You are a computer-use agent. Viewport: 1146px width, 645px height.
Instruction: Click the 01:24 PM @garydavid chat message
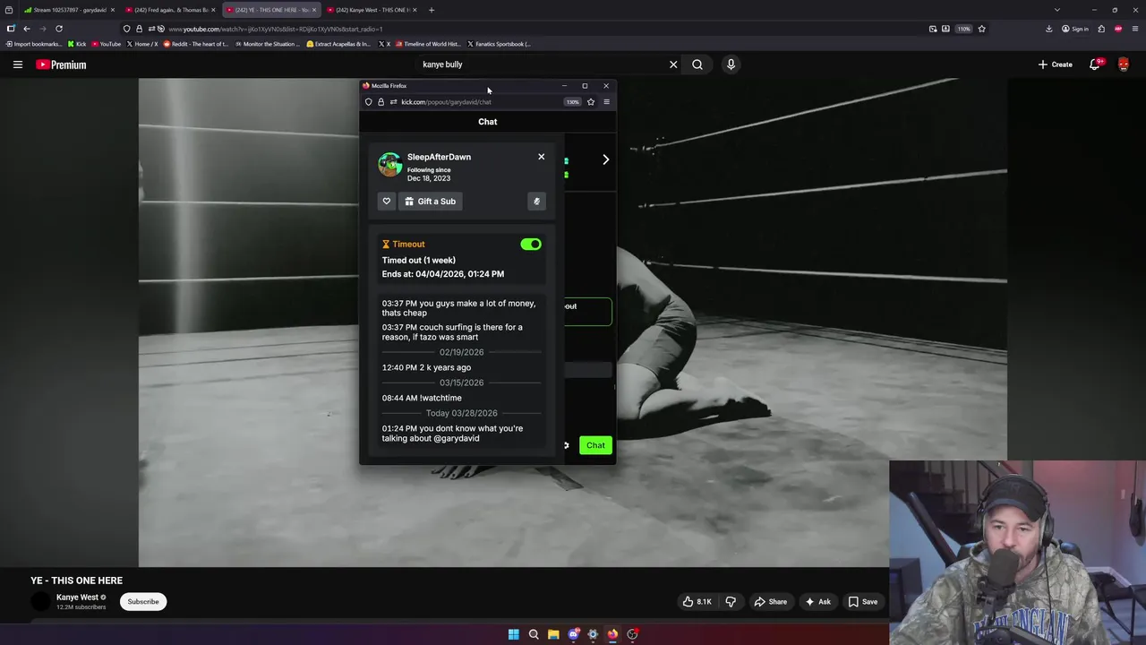pyautogui.click(x=453, y=434)
